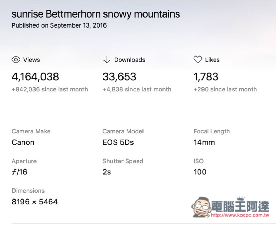Click the heart icon beside Likes
Screen dimensions: 276x225
(198, 60)
